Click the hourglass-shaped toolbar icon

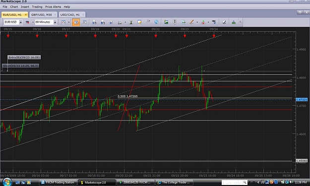pos(131,22)
